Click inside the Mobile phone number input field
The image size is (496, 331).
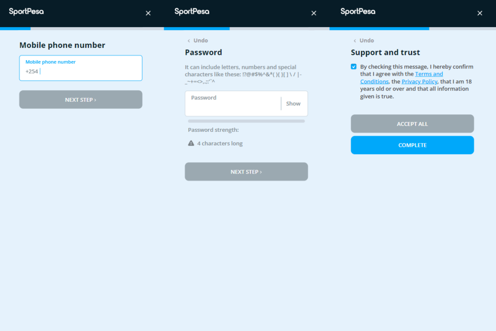[x=80, y=70]
